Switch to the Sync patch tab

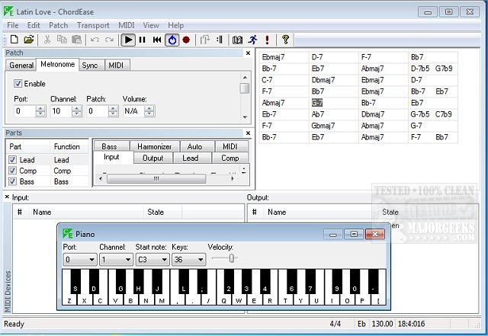click(90, 66)
